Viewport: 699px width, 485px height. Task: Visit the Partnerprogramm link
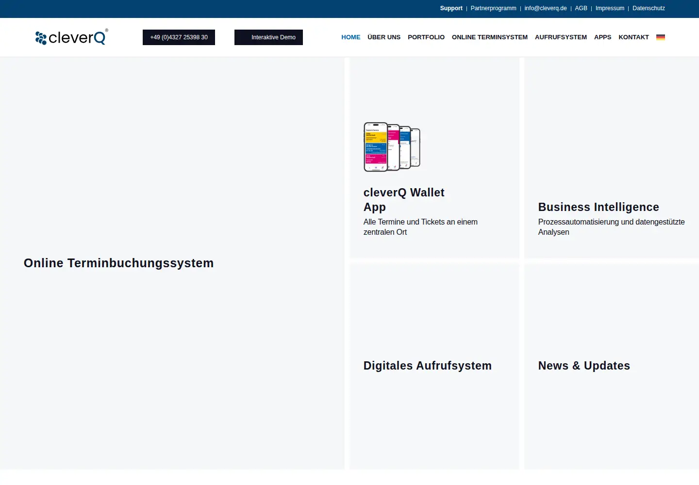click(x=493, y=8)
